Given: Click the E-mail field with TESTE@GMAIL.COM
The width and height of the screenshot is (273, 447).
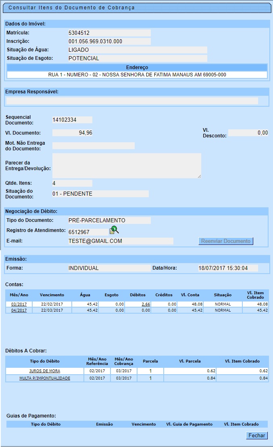Looking at the screenshot, I should (120, 241).
